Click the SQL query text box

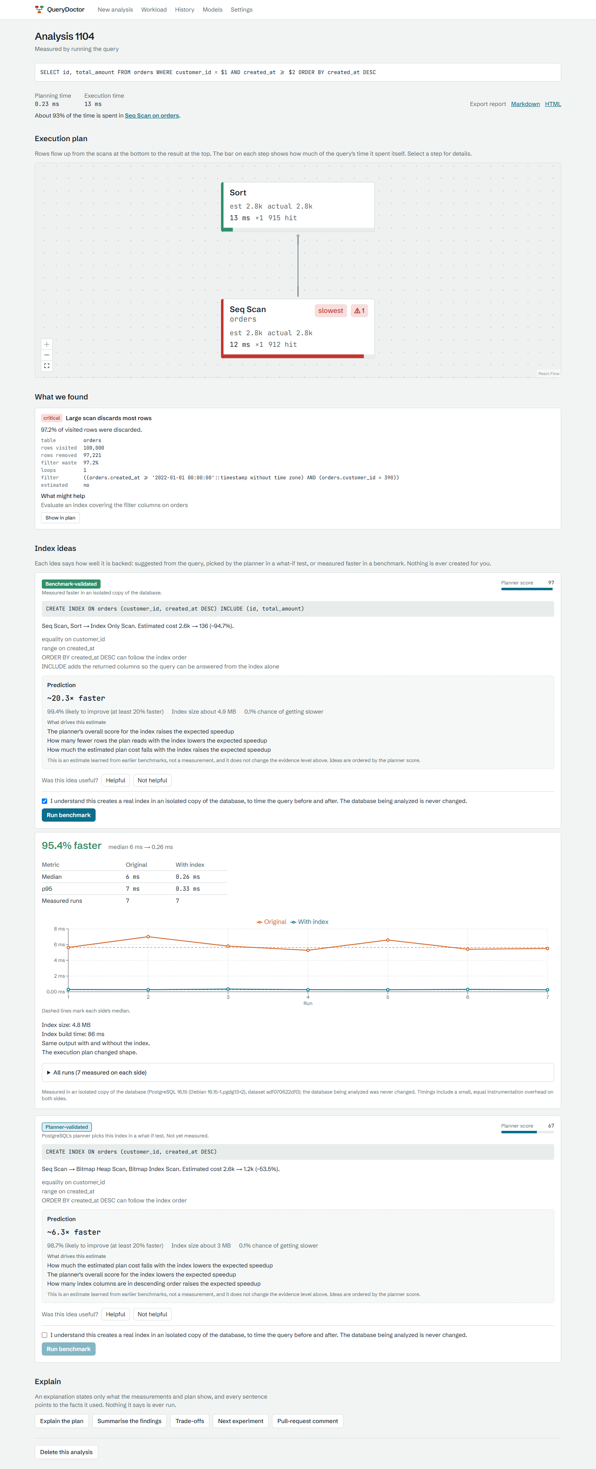pos(298,72)
